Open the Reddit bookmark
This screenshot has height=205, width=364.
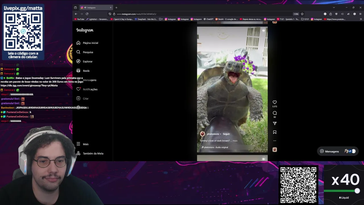click(226, 19)
